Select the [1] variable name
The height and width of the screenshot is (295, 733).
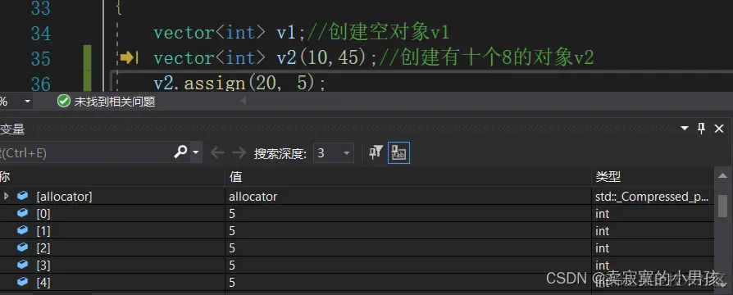click(x=43, y=231)
